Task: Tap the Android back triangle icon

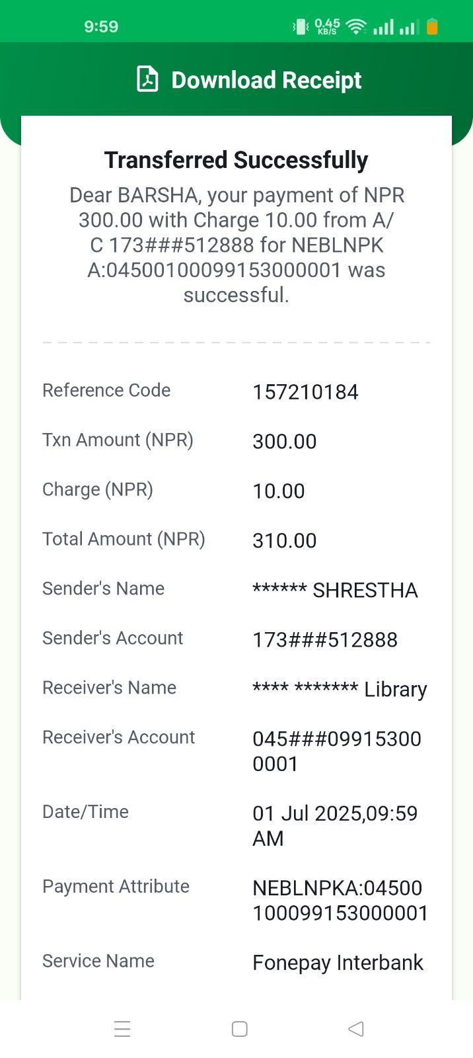Action: click(x=356, y=1029)
